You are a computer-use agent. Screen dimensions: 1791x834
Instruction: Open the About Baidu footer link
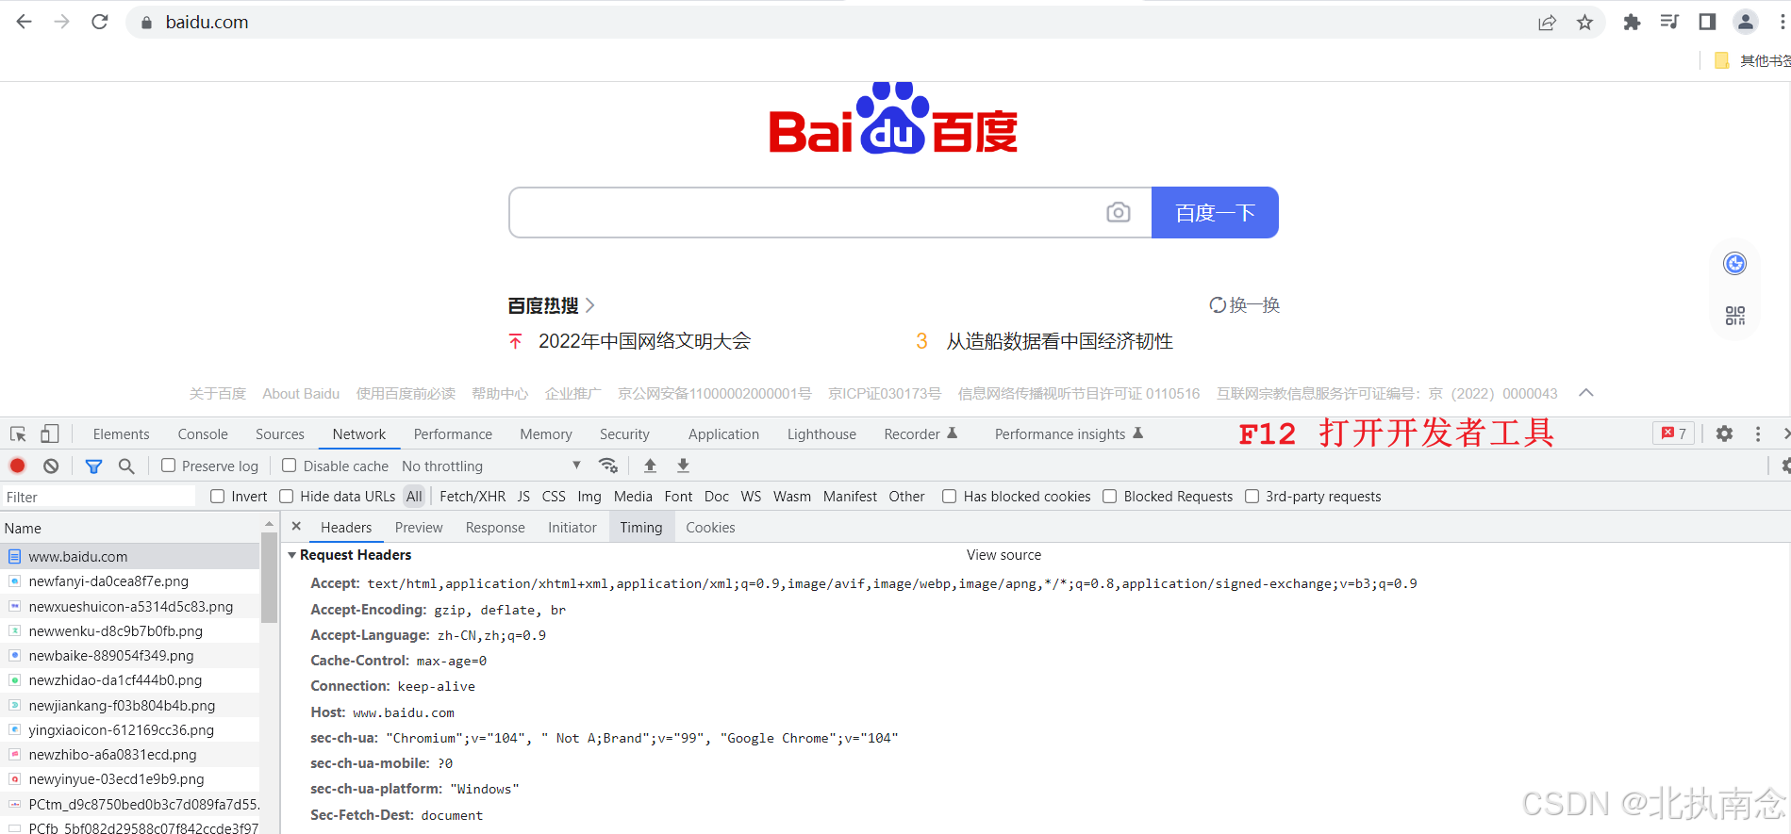pos(301,394)
